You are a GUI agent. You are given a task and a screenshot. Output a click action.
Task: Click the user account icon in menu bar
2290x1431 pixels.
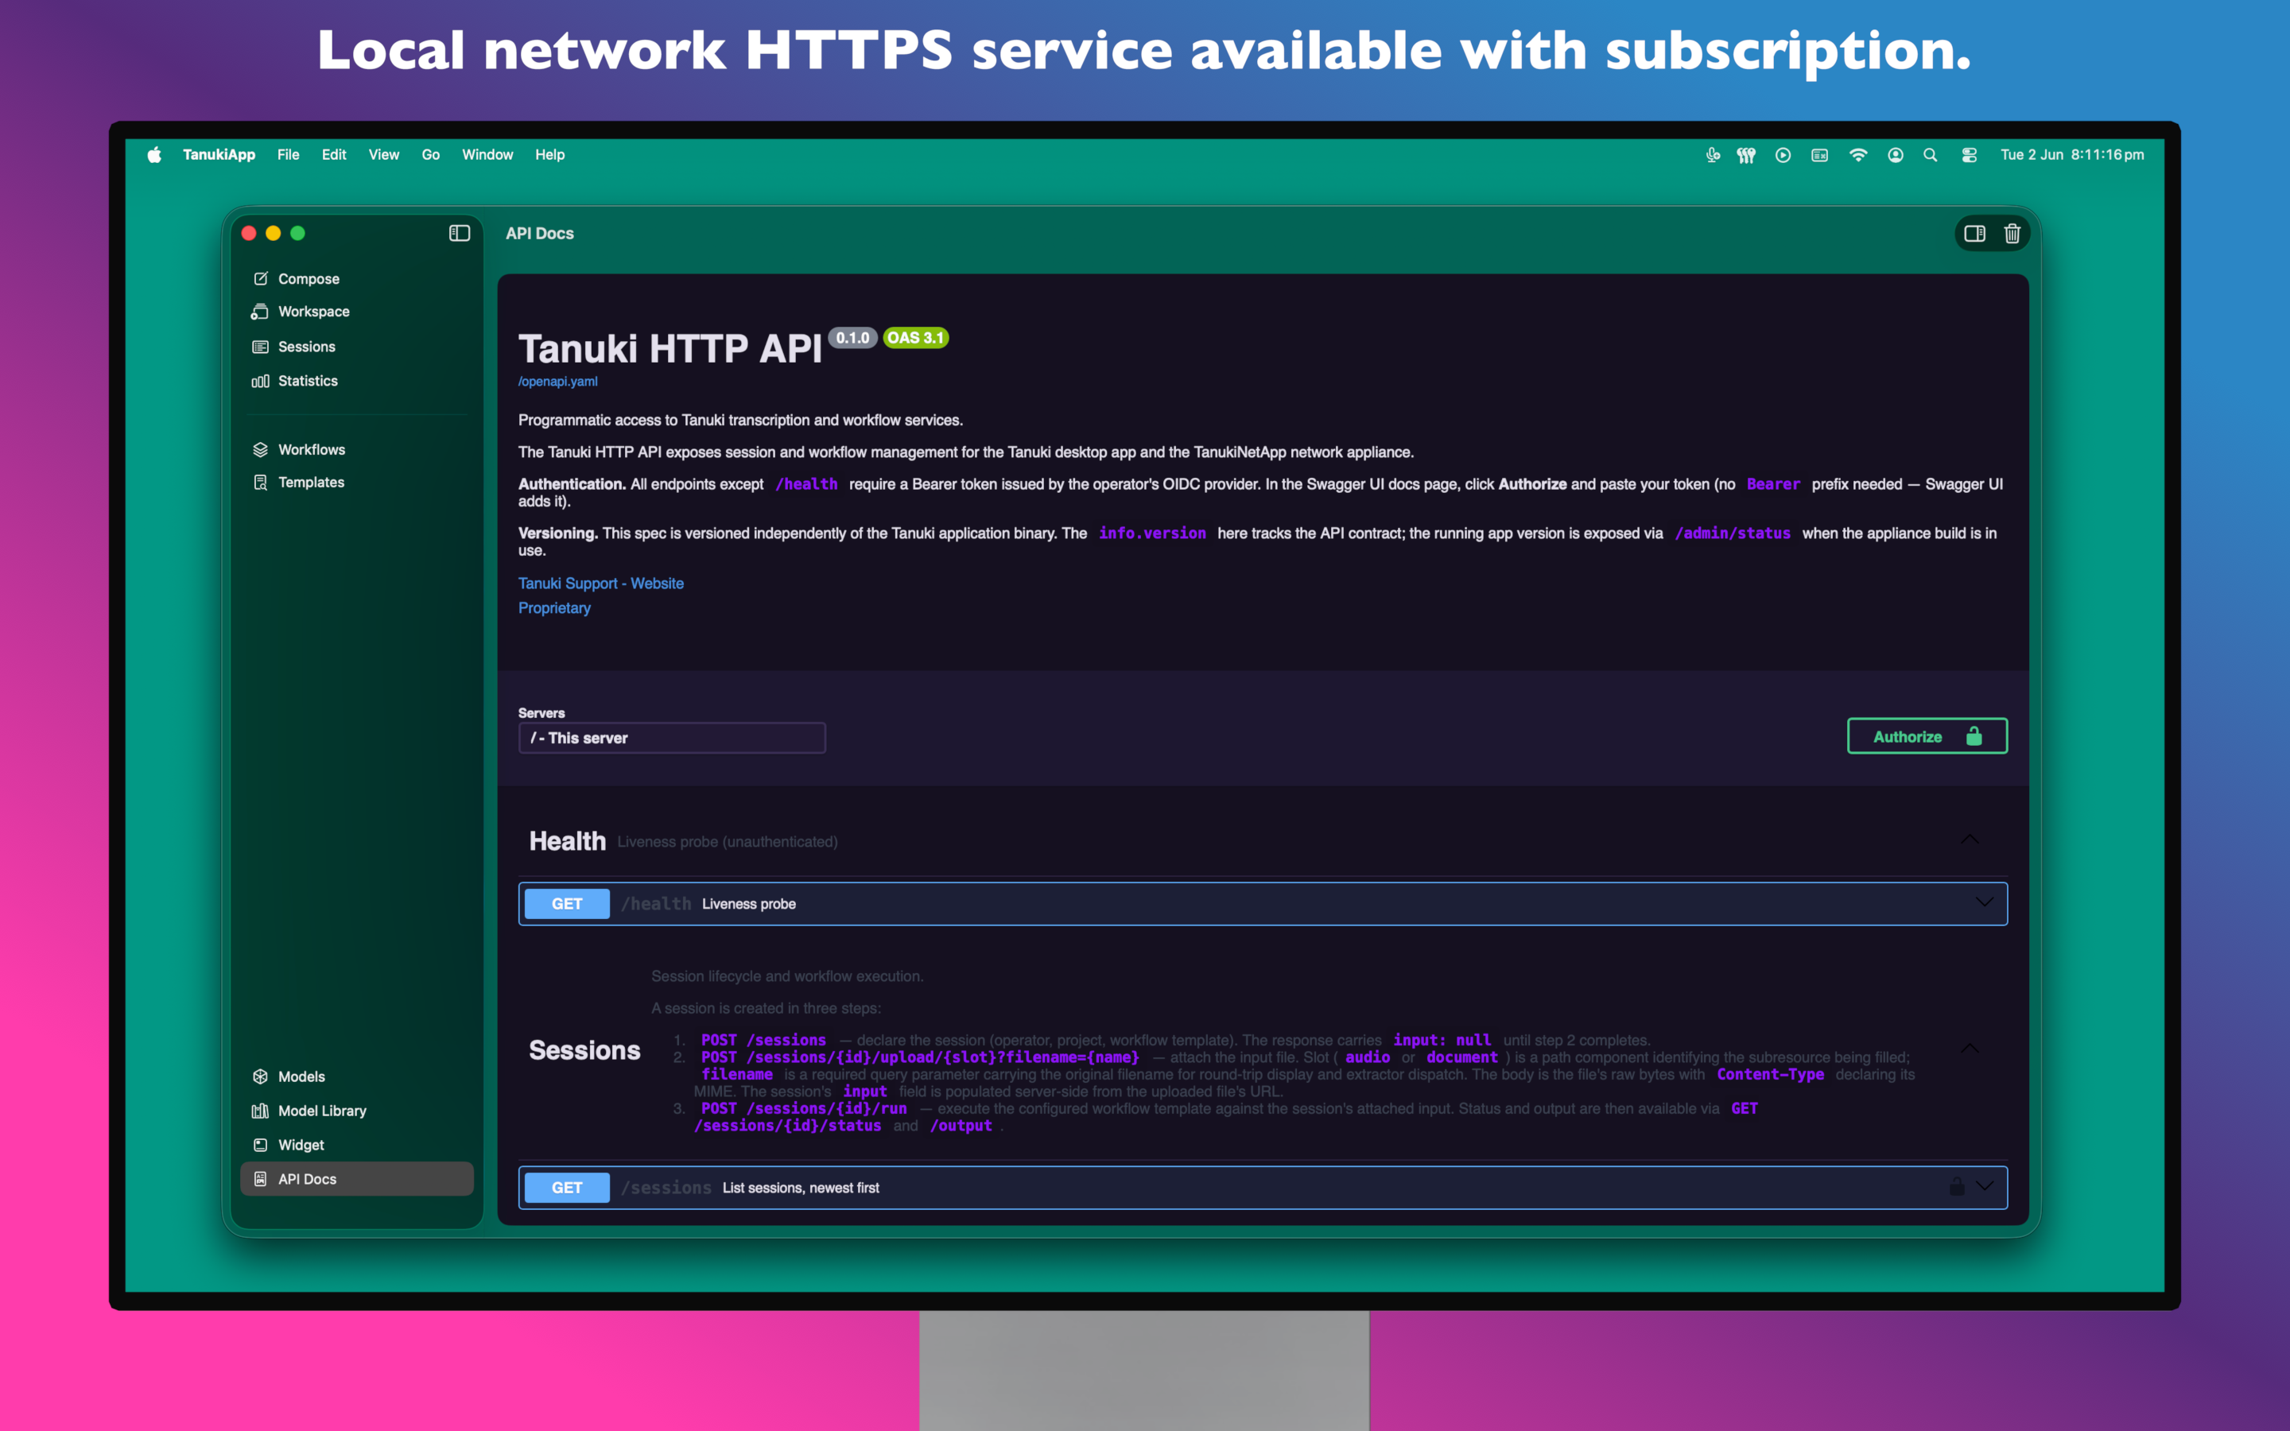(x=1896, y=155)
